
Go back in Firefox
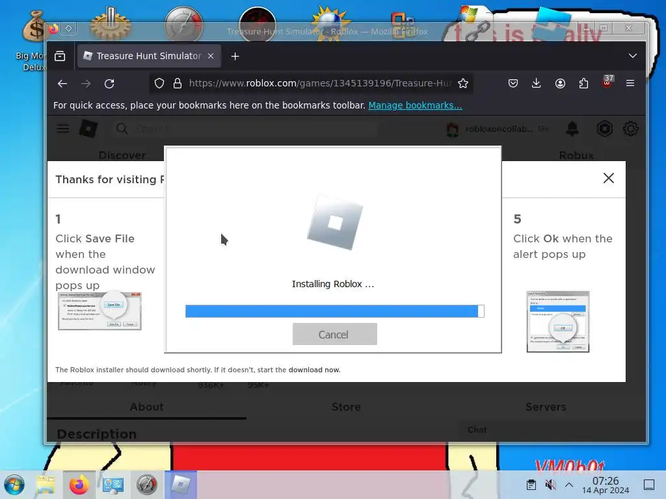click(62, 84)
